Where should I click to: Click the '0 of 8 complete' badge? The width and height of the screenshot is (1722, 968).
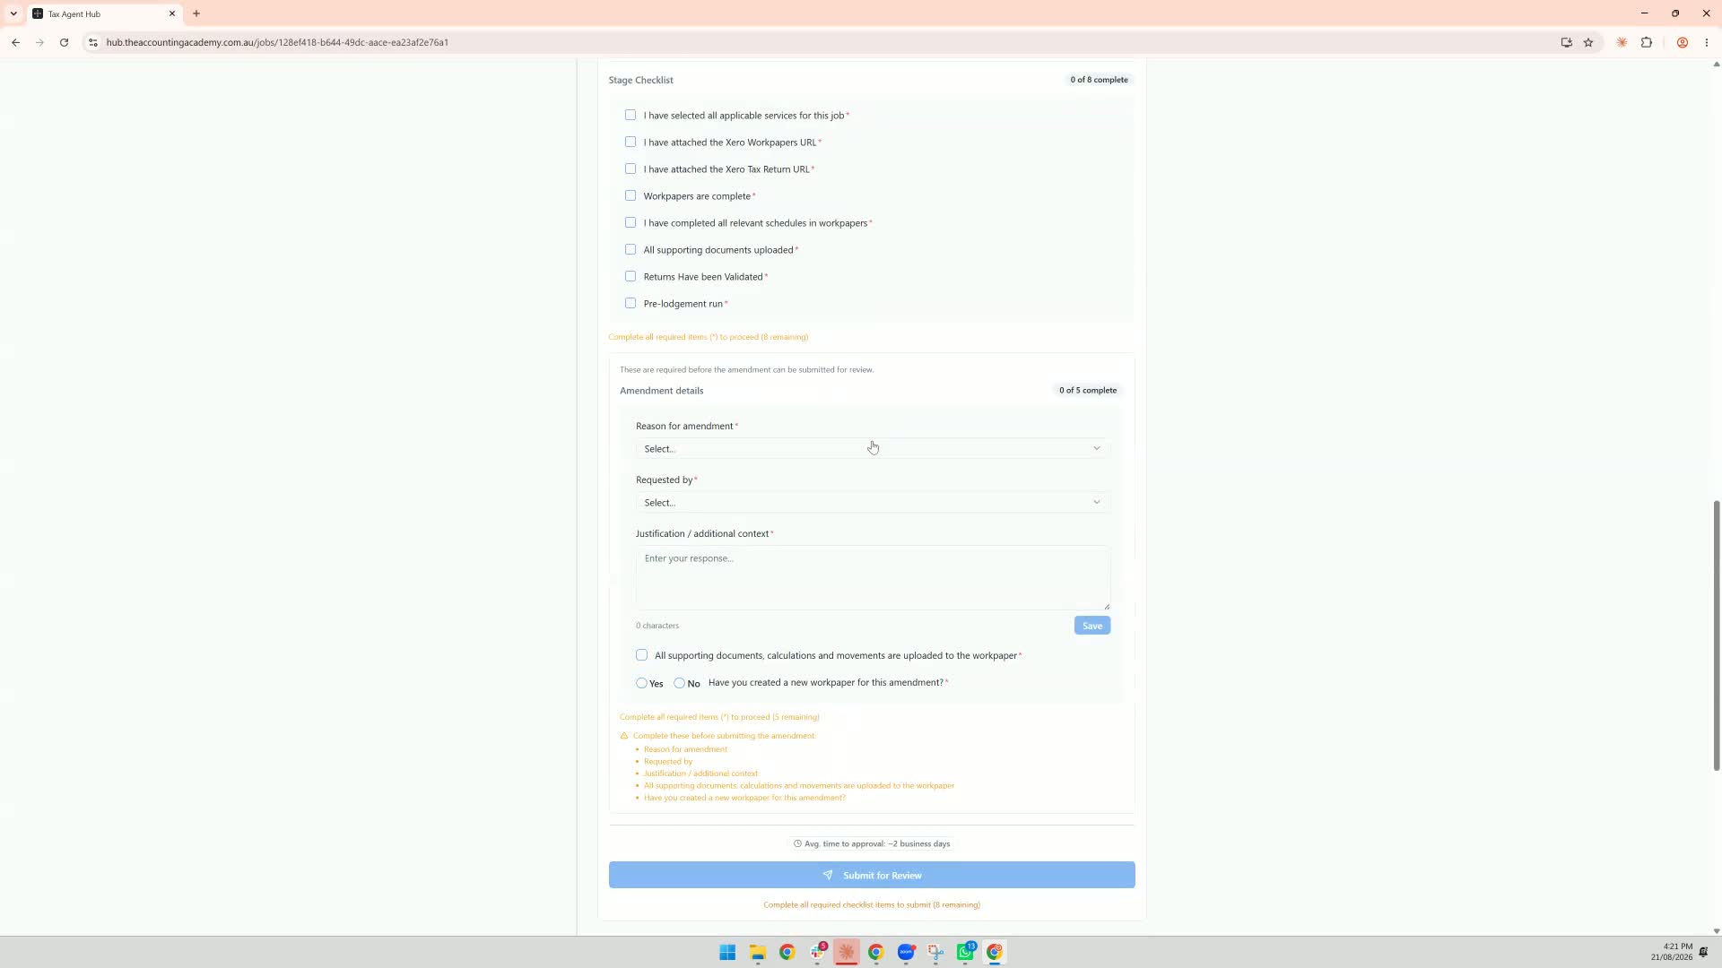tap(1099, 80)
